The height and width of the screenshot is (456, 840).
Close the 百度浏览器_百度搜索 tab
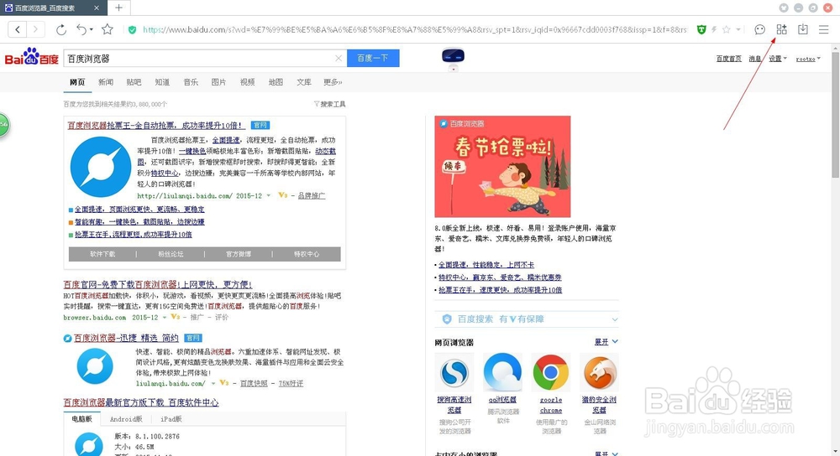click(97, 8)
